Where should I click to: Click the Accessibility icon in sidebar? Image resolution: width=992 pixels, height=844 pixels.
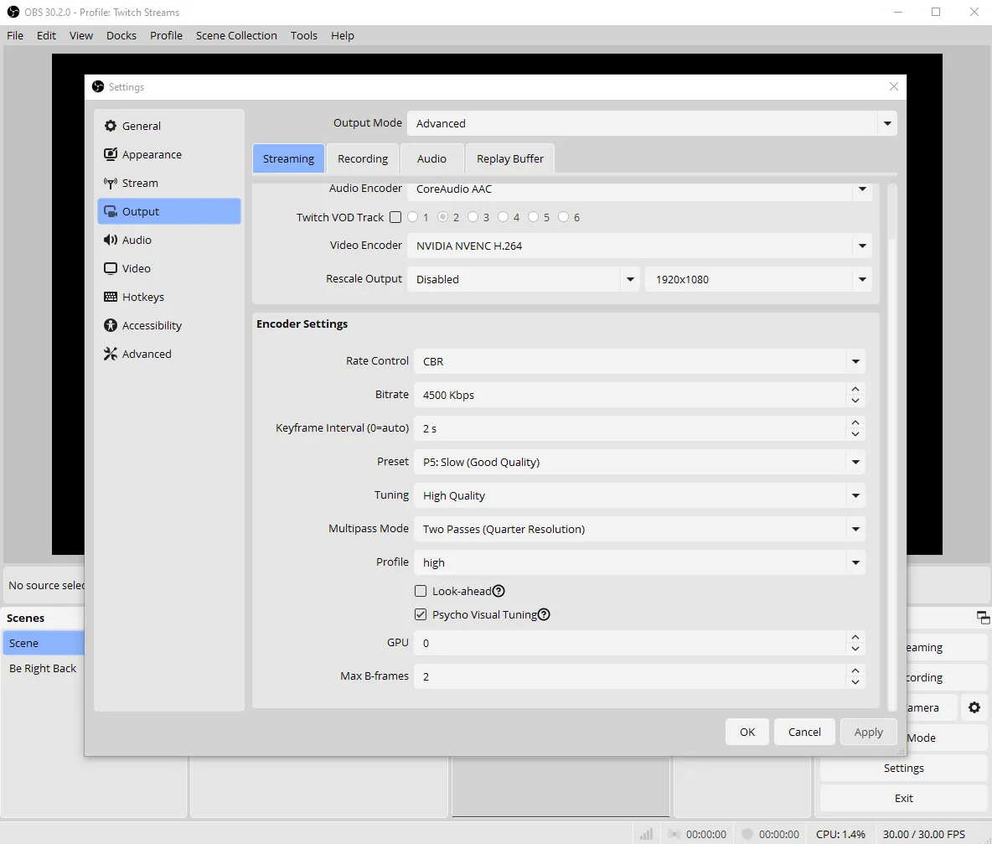point(111,325)
